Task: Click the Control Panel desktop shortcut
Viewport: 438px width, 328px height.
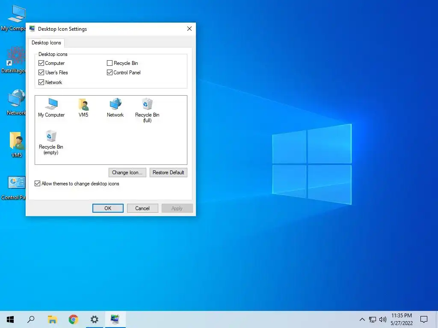Action: [13, 188]
